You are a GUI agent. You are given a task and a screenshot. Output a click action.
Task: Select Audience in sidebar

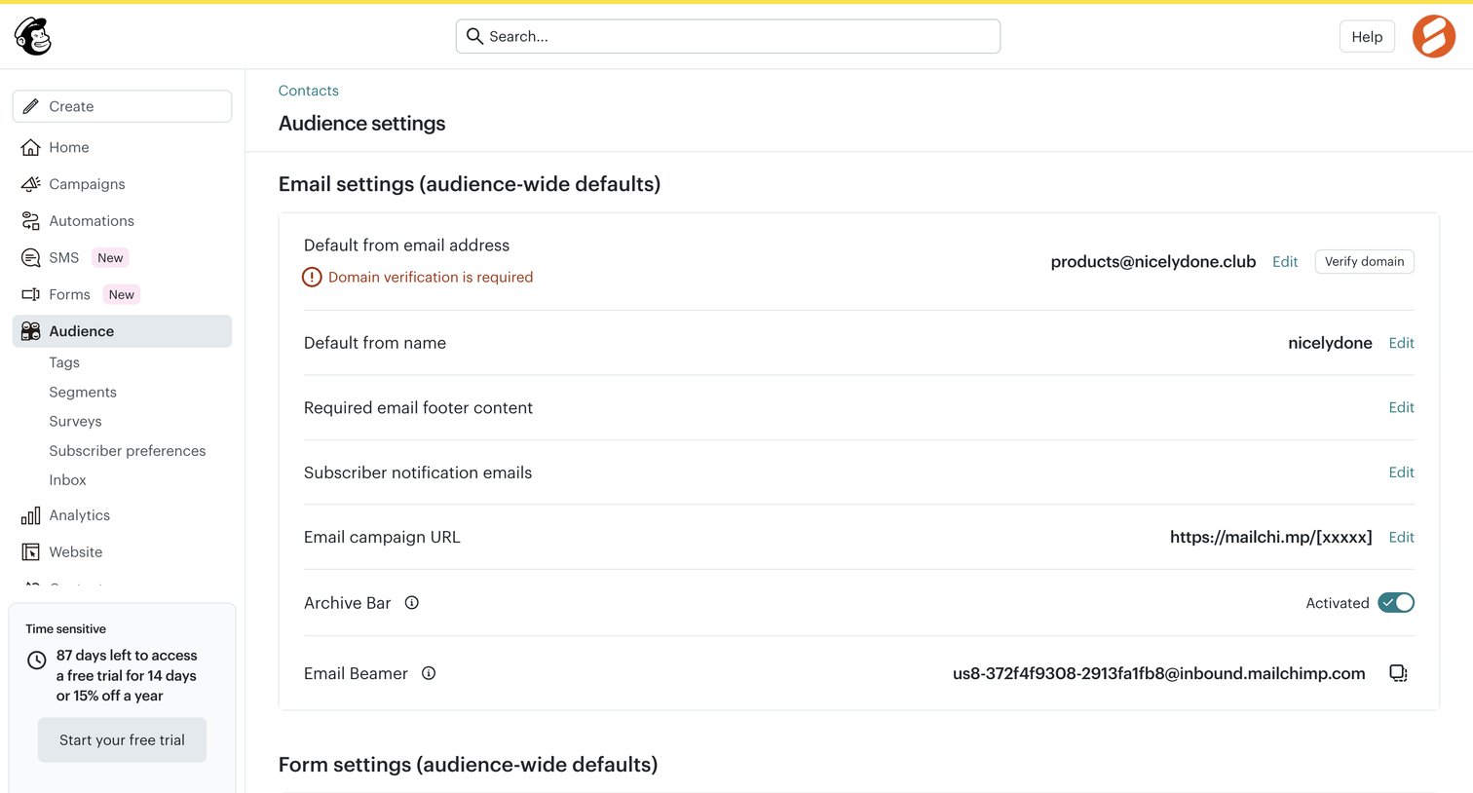tap(122, 331)
